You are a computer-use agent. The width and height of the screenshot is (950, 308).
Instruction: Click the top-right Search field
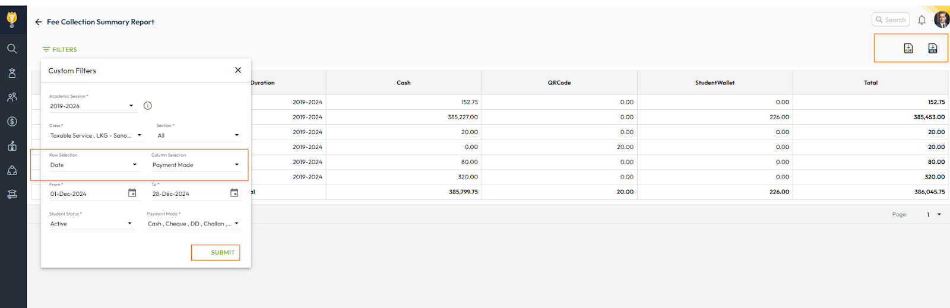(x=891, y=20)
